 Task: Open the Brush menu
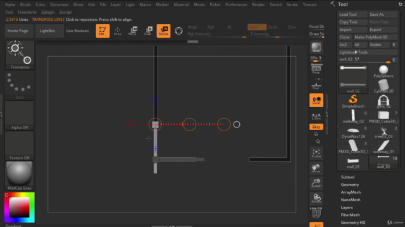coord(25,4)
